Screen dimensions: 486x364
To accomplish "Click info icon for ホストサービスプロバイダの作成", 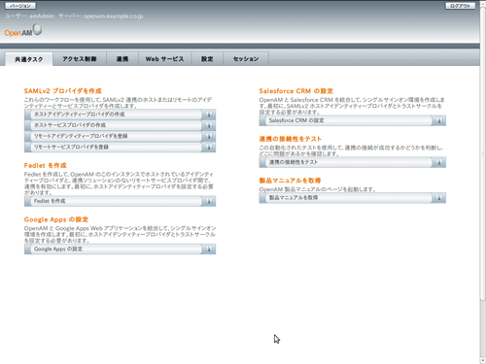I will point(209,125).
